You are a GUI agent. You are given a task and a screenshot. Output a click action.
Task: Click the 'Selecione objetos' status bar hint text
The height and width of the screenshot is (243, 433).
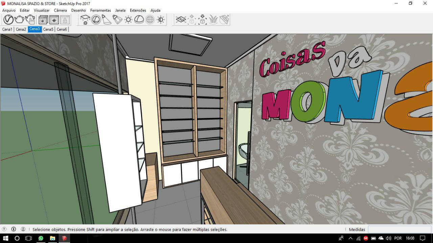(130, 229)
